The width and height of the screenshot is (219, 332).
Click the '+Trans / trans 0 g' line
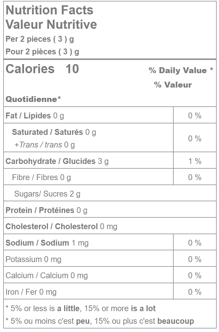[x=45, y=145]
